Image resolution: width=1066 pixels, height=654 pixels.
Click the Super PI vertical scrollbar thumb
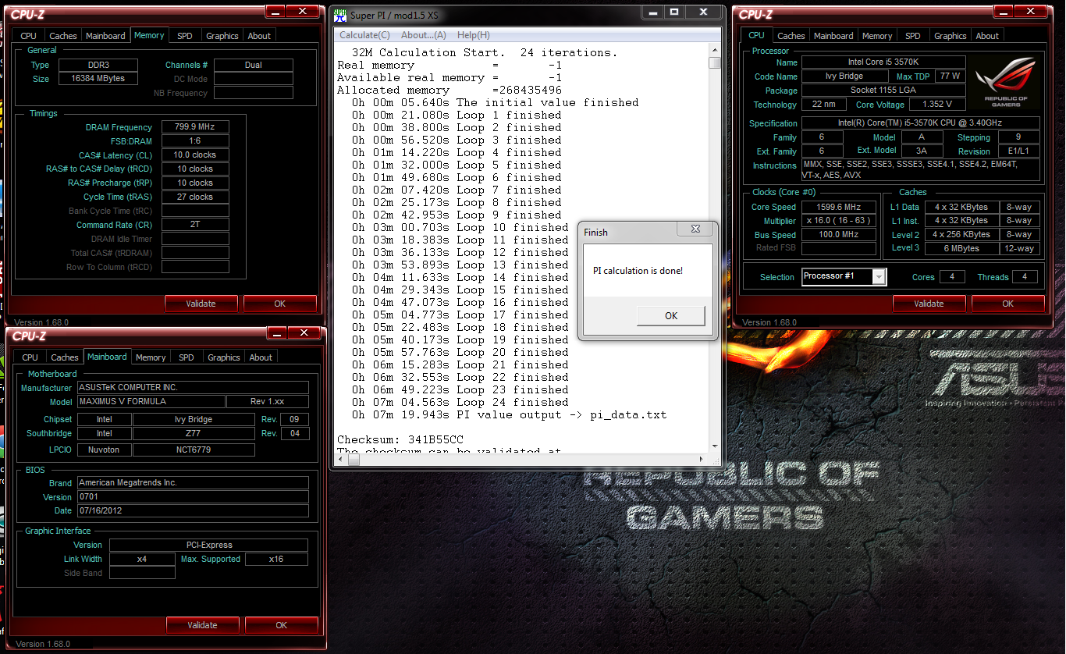pyautogui.click(x=715, y=63)
